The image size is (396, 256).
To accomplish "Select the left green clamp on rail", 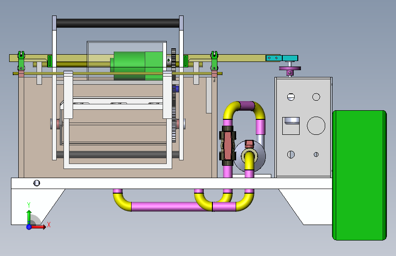I will coord(21,61).
